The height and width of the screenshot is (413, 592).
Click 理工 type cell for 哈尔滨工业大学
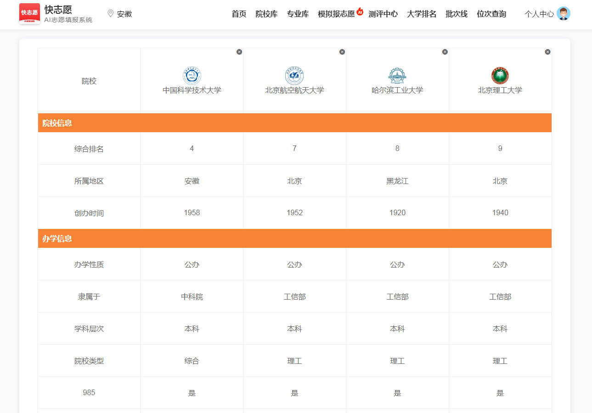pos(397,361)
